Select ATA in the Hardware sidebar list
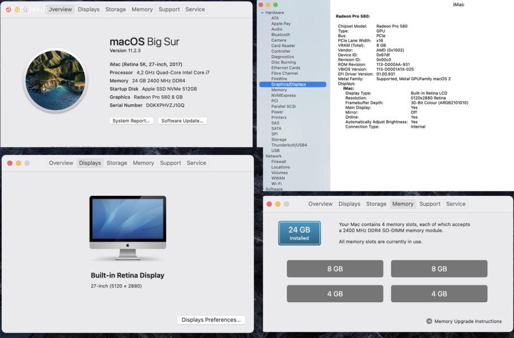This screenshot has width=514, height=338. tap(275, 18)
